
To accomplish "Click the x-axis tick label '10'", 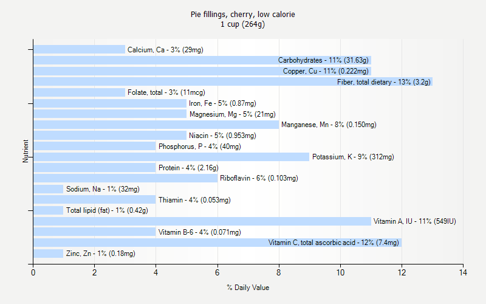I will 340,272.
